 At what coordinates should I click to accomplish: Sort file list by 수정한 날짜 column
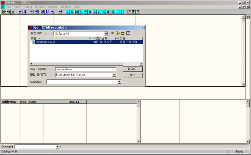click(x=103, y=38)
